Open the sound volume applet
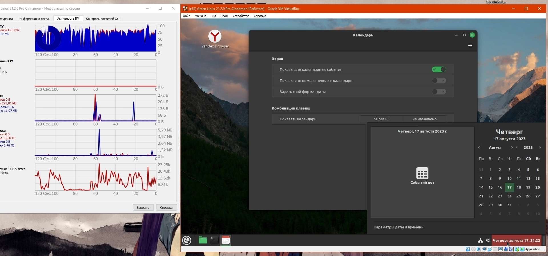The width and height of the screenshot is (548, 256). coord(487,241)
